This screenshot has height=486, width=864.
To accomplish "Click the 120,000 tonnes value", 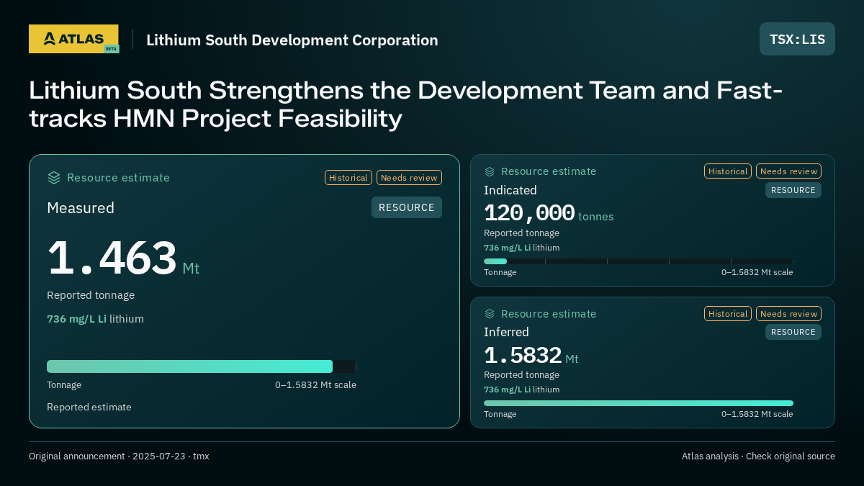I will 549,213.
